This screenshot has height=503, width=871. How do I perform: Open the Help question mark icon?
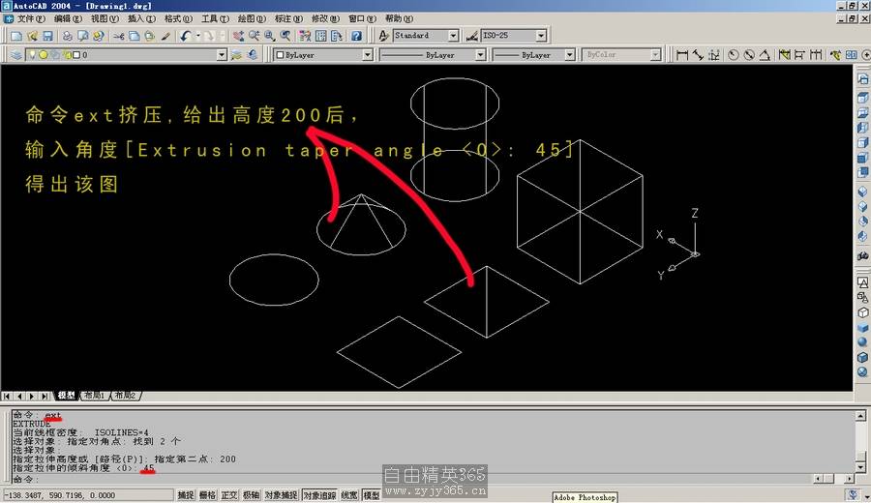pos(356,36)
